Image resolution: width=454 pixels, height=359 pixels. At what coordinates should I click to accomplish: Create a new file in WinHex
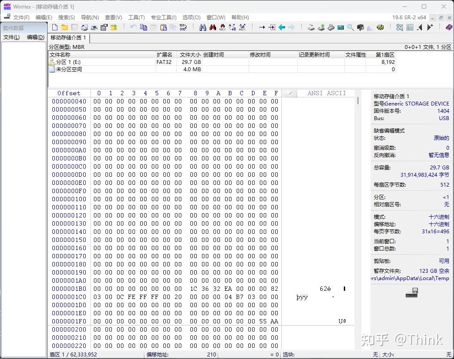pyautogui.click(x=55, y=27)
